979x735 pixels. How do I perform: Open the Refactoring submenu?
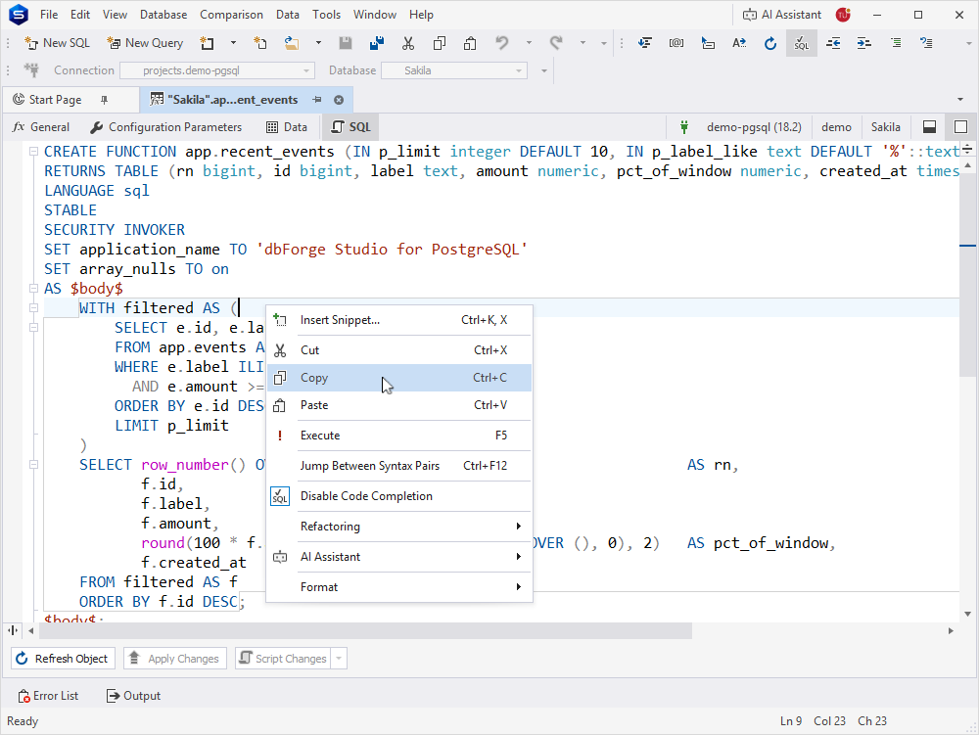tap(399, 526)
